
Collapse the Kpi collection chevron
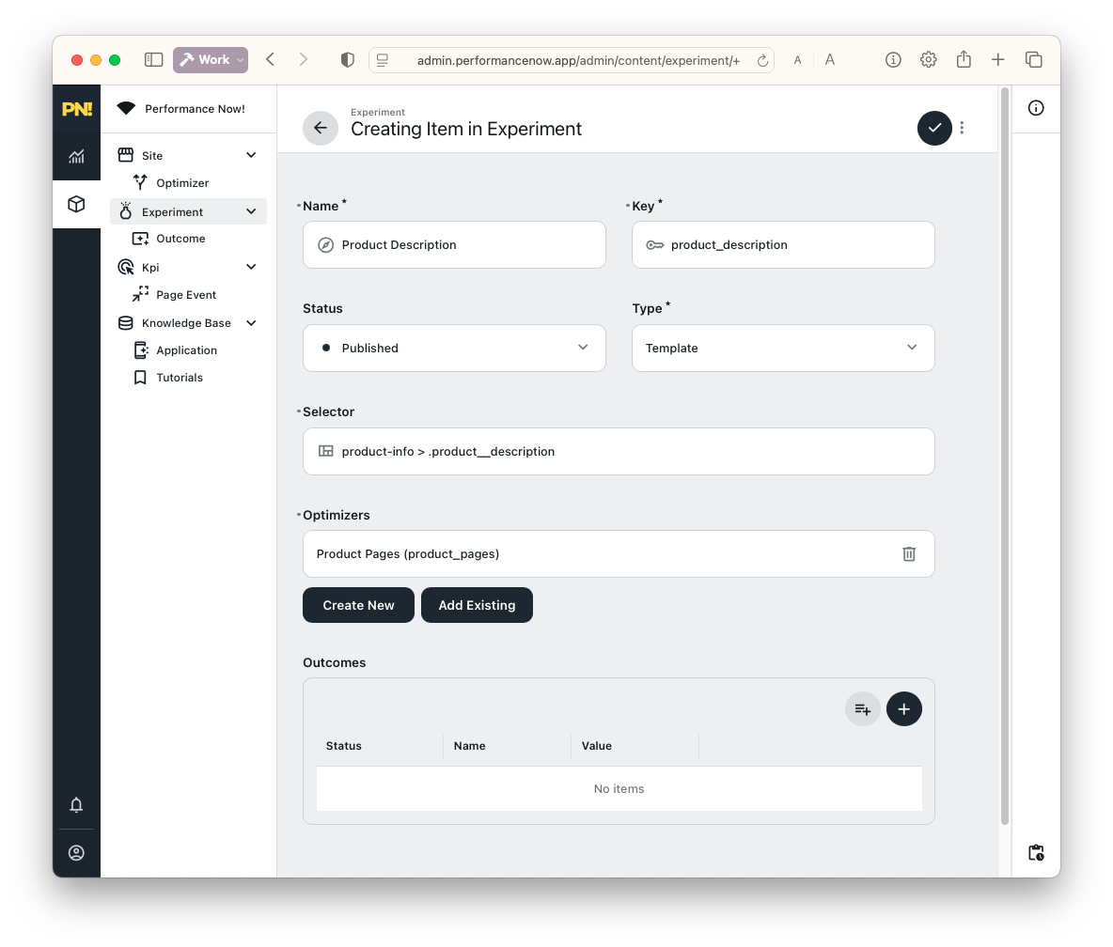[251, 267]
